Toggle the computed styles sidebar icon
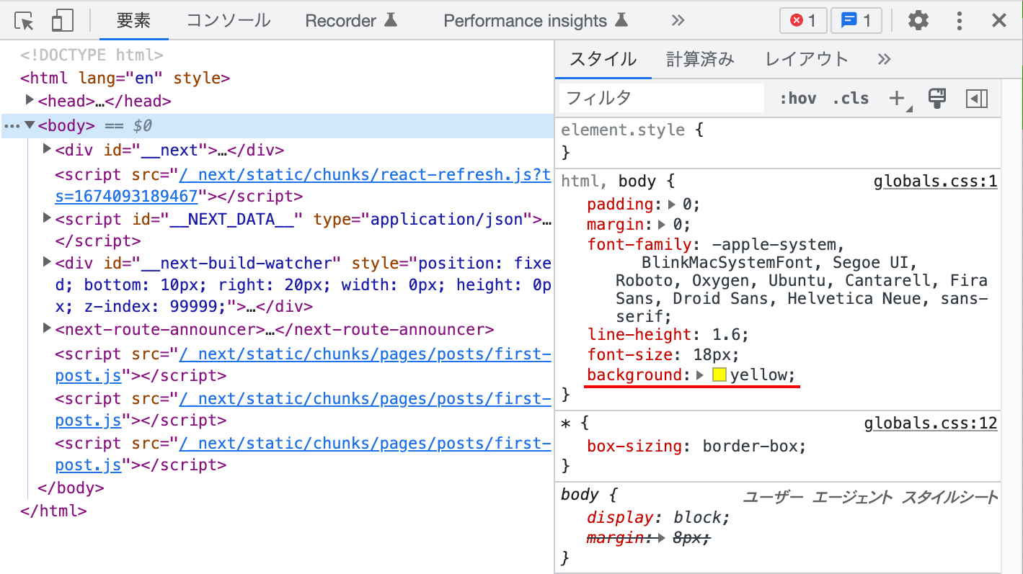Viewport: 1023px width, 574px height. point(976,99)
